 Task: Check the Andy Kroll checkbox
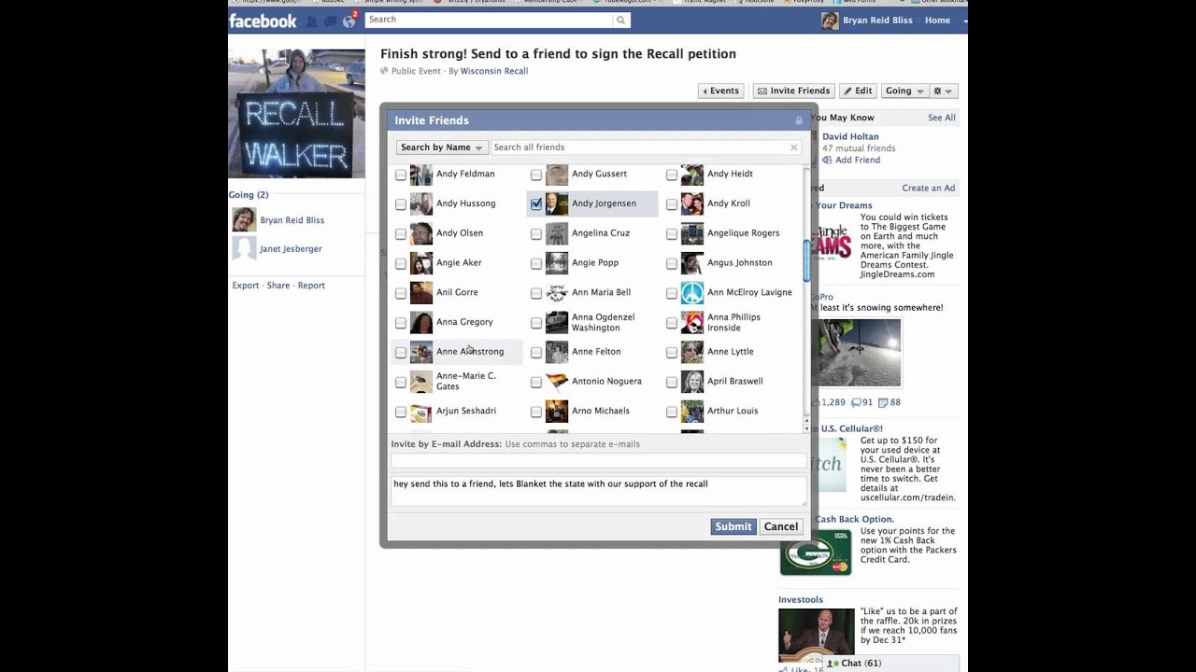[x=672, y=204]
